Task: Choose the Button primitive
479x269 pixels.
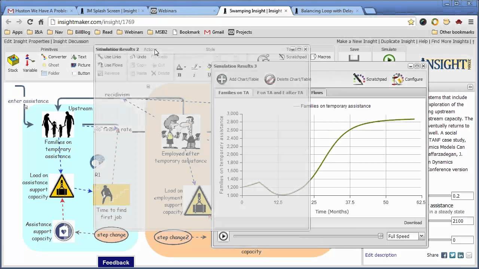Action: tap(80, 73)
